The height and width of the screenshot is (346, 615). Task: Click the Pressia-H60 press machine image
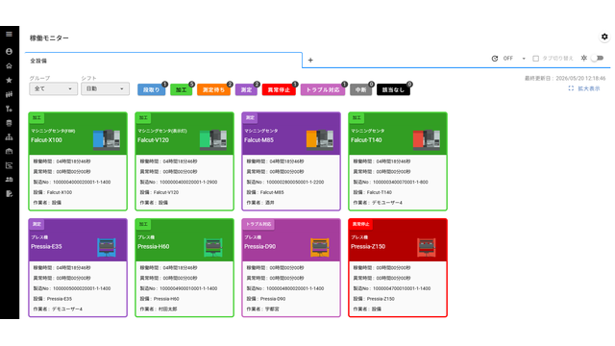tap(213, 247)
